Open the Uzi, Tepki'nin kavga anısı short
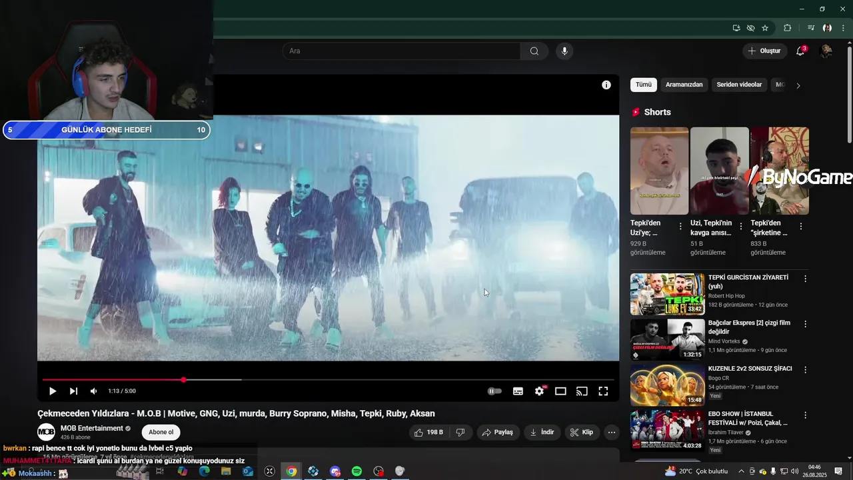This screenshot has height=480, width=853. 719,171
